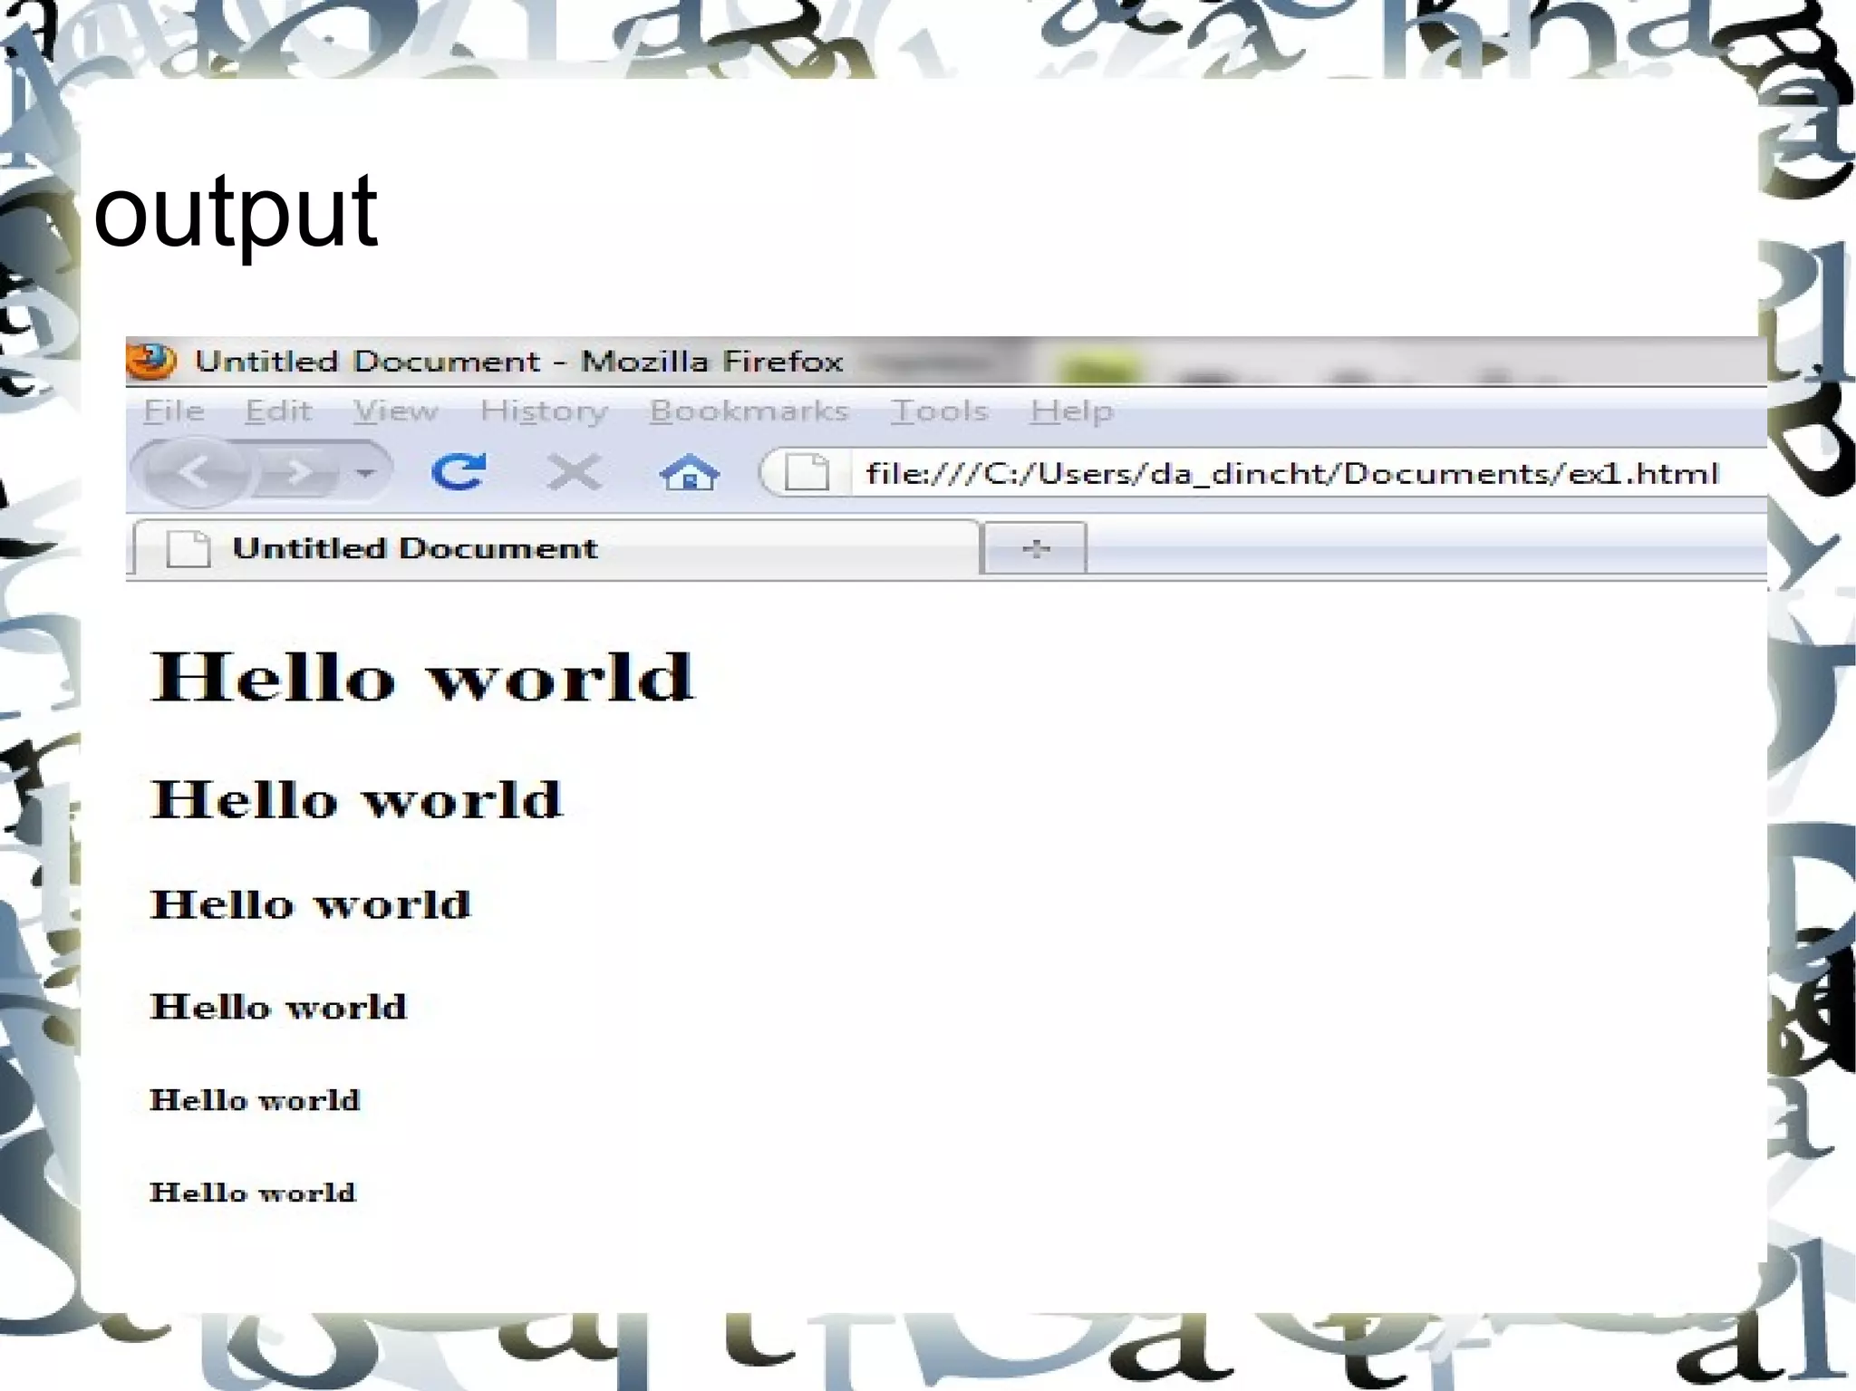Select the Untitled Document tab
This screenshot has width=1856, height=1391.
pos(557,548)
